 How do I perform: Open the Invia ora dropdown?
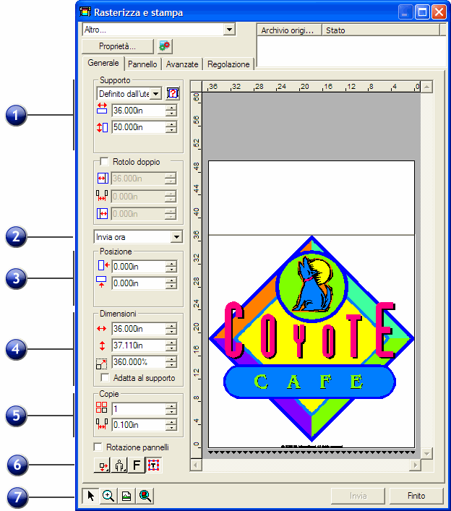click(176, 237)
